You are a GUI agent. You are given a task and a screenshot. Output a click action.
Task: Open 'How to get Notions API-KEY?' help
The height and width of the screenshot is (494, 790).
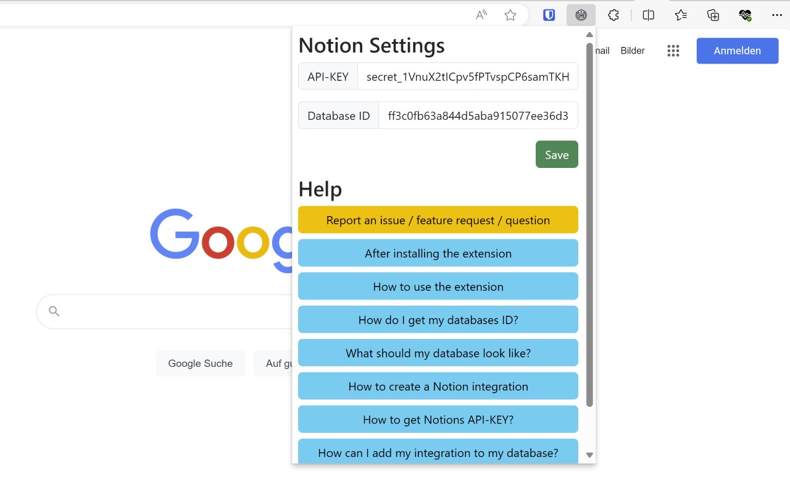[x=438, y=420]
